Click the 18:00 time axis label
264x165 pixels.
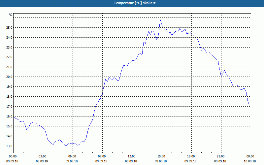click(191, 156)
